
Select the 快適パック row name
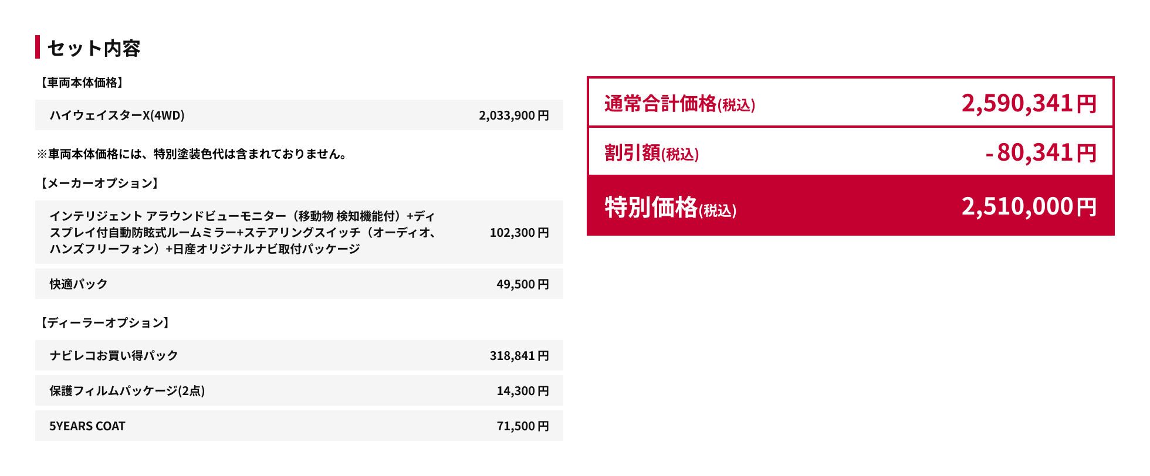tap(79, 284)
